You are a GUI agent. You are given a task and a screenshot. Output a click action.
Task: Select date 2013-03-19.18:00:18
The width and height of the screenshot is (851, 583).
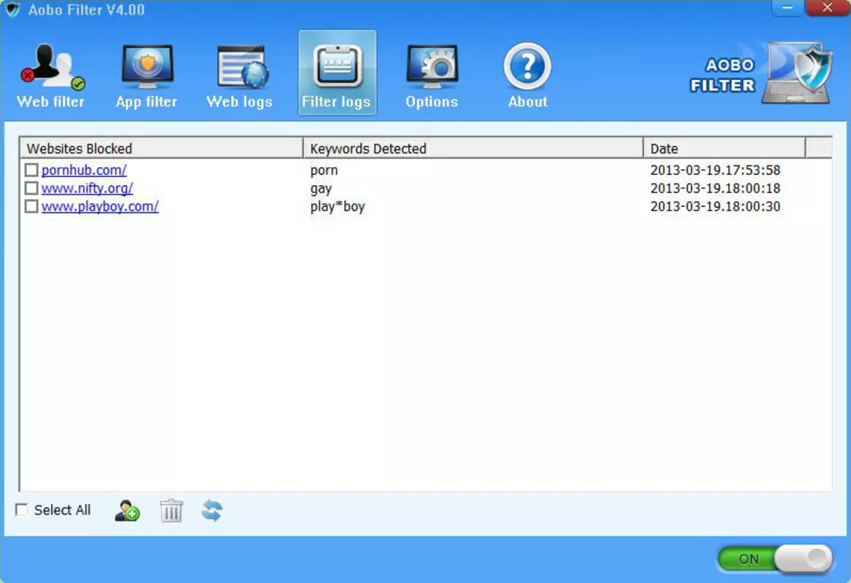(x=715, y=188)
